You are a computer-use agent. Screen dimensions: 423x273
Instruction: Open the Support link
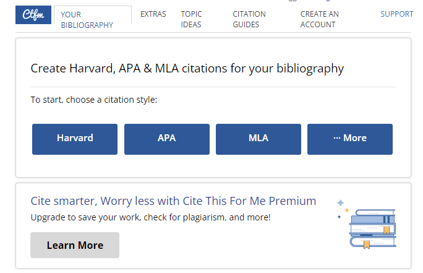pyautogui.click(x=396, y=14)
